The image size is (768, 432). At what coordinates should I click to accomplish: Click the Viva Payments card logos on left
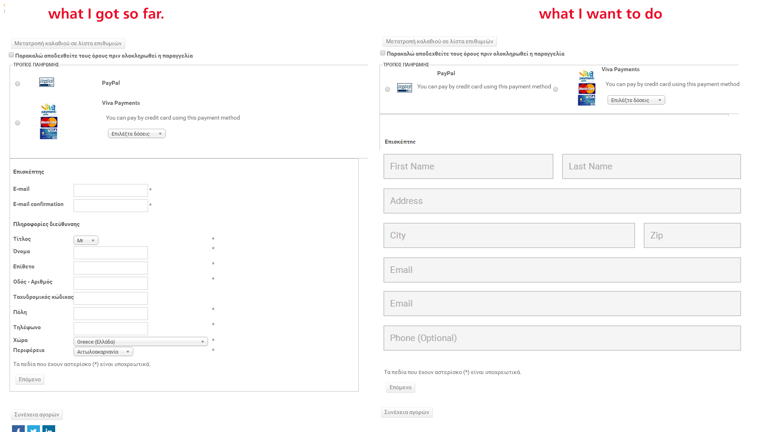click(x=49, y=122)
